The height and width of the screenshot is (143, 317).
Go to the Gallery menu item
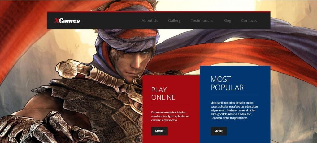(174, 21)
